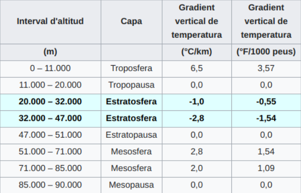Click the '51.000 – 71.000' altitude cell

(x=50, y=152)
